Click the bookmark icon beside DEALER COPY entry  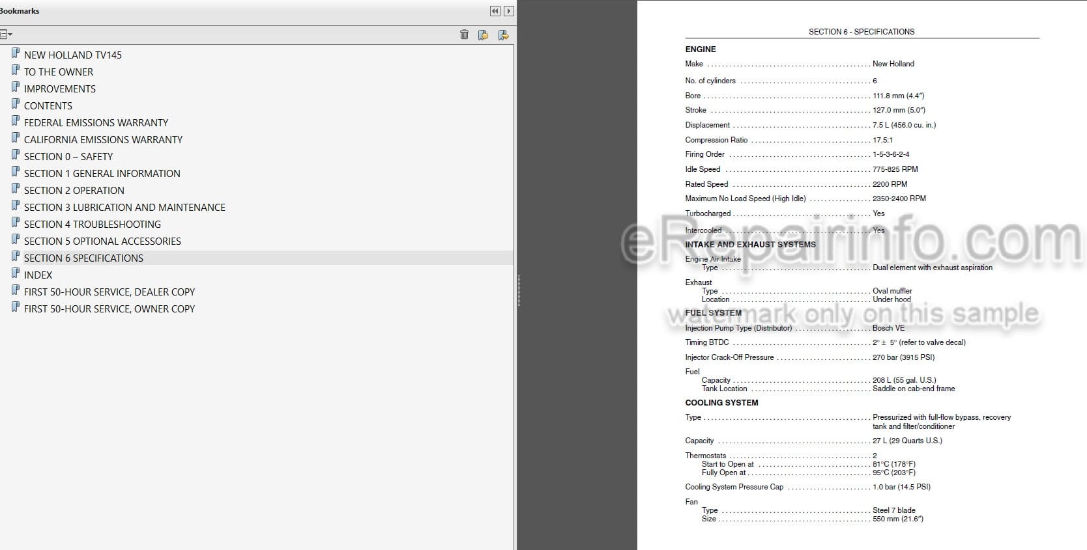(16, 290)
